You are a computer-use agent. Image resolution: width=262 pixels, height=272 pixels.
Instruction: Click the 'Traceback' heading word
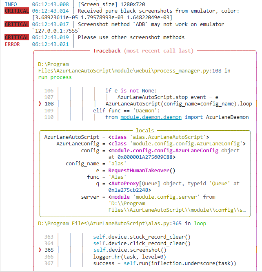[x=107, y=51]
